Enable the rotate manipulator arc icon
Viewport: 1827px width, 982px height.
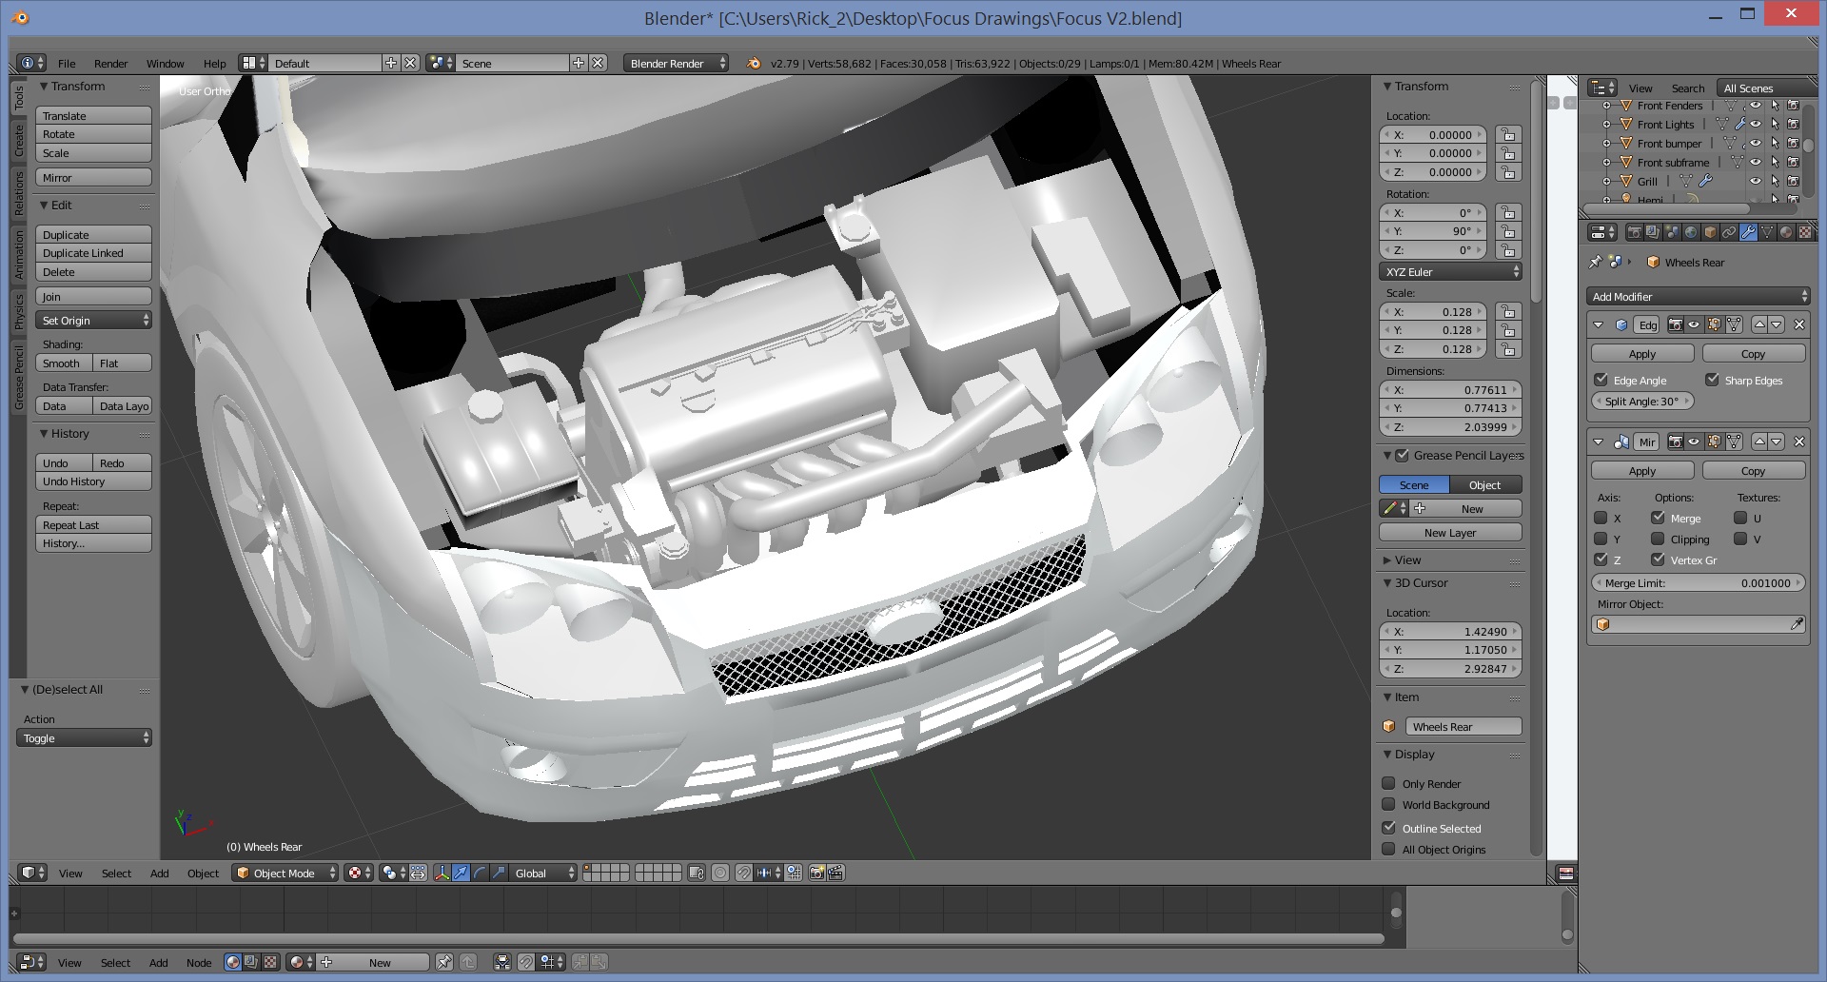coord(480,873)
